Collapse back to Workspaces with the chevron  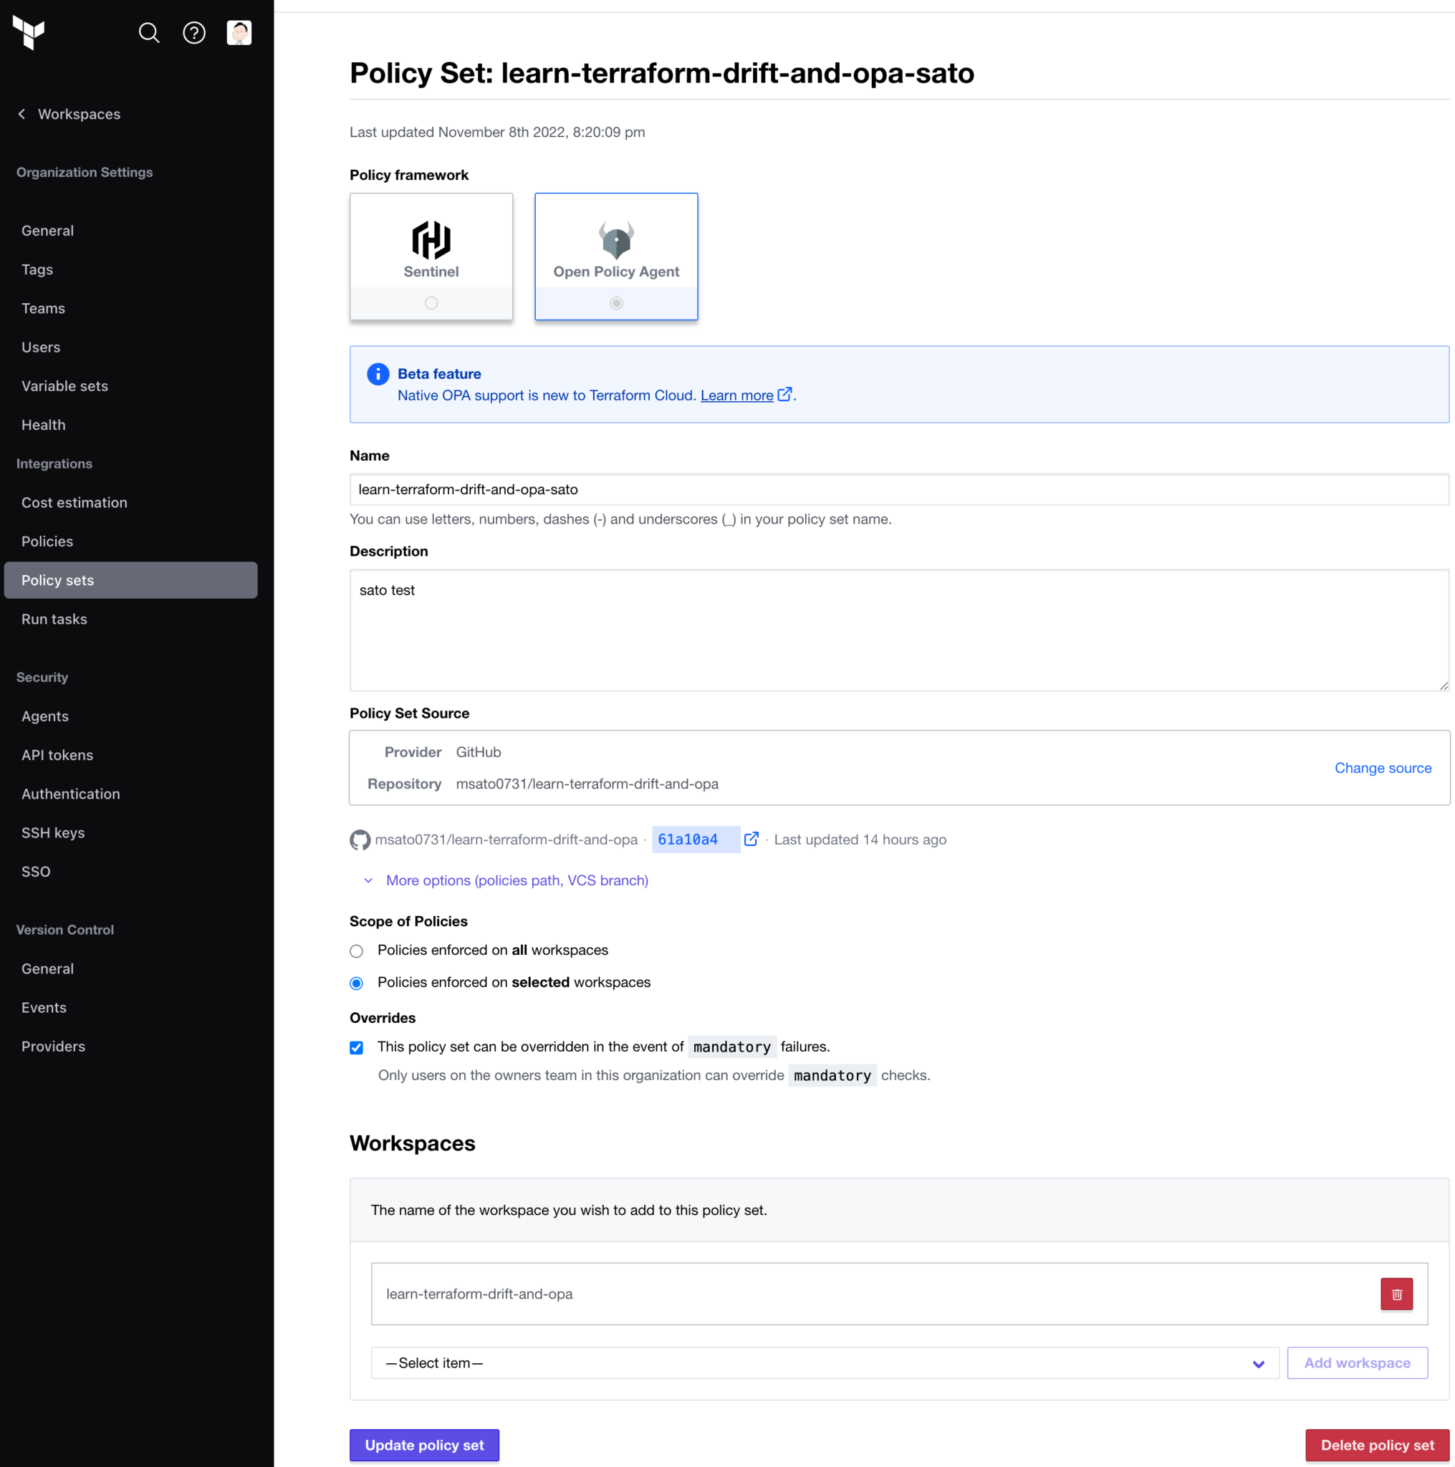click(21, 114)
